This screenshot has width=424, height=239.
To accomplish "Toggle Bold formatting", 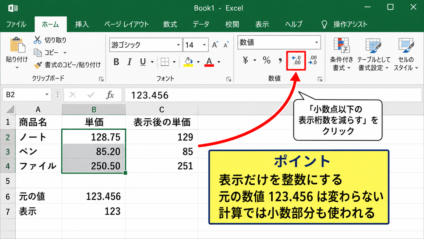I will (116, 62).
